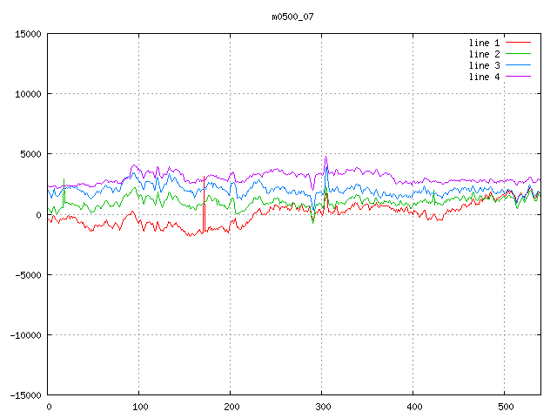Select the x-axis tick label 200
The image size is (557, 418).
click(x=231, y=407)
